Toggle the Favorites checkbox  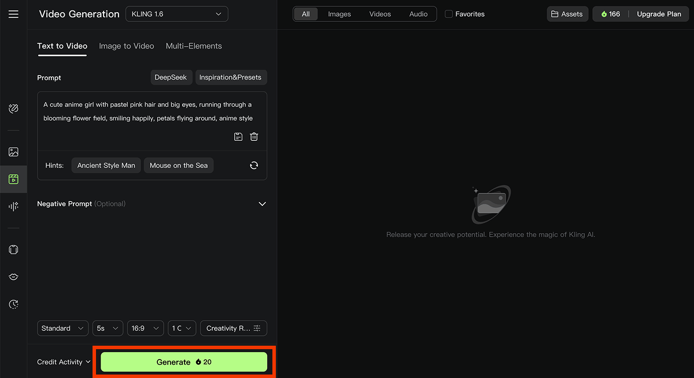coord(449,14)
